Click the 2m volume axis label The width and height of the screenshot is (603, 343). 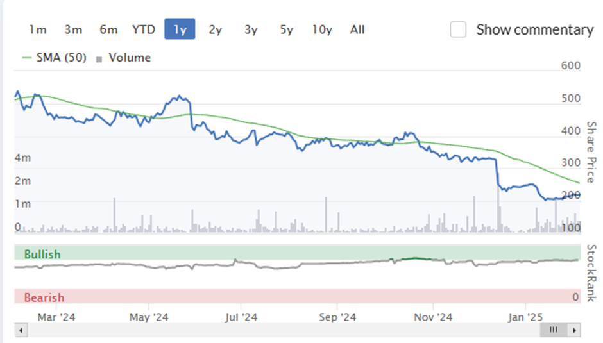point(22,180)
